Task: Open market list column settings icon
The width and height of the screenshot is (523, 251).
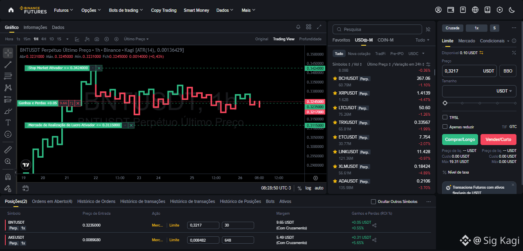Action: click(428, 64)
